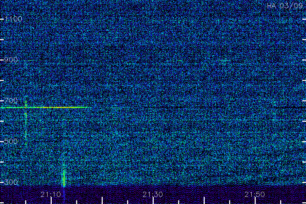Click the 21:50 time axis label
Screen dimensions: 306x204
[x=255, y=194]
